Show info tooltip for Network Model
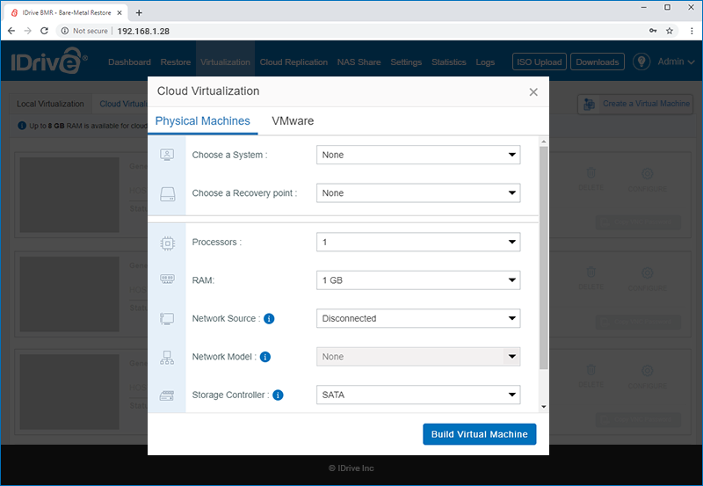This screenshot has width=703, height=486. pyautogui.click(x=265, y=357)
